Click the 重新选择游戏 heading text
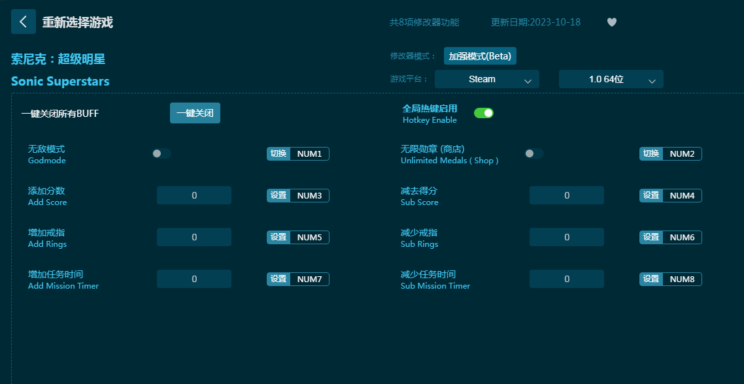Image resolution: width=744 pixels, height=384 pixels. click(x=77, y=22)
